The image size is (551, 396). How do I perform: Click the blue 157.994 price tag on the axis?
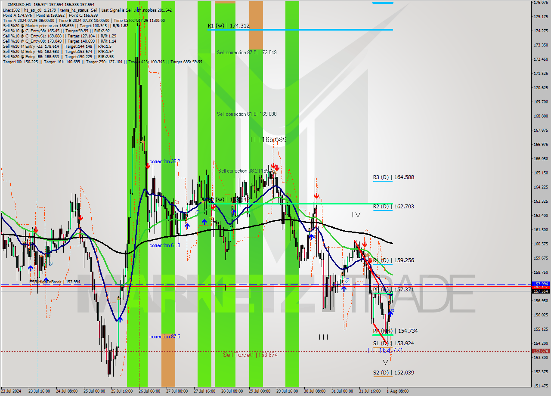pos(541,284)
